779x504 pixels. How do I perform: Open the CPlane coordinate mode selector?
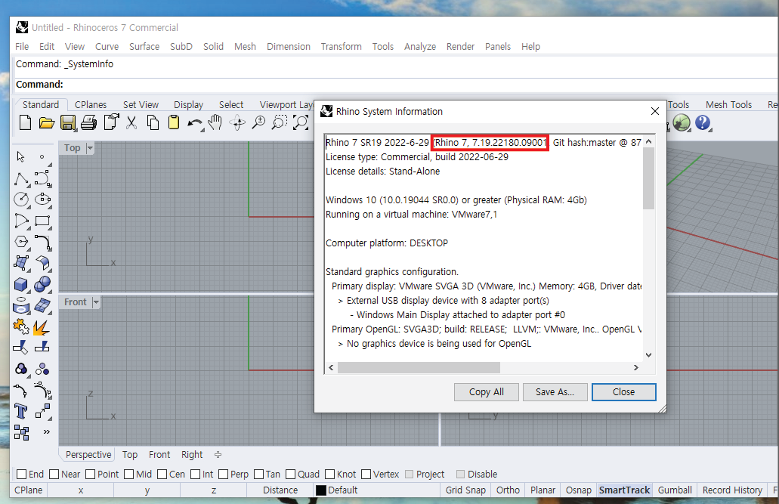pos(28,490)
